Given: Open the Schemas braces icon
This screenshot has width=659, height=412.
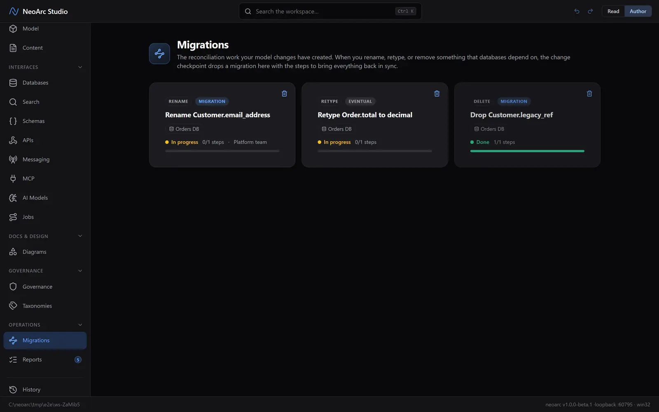Looking at the screenshot, I should pos(13,121).
